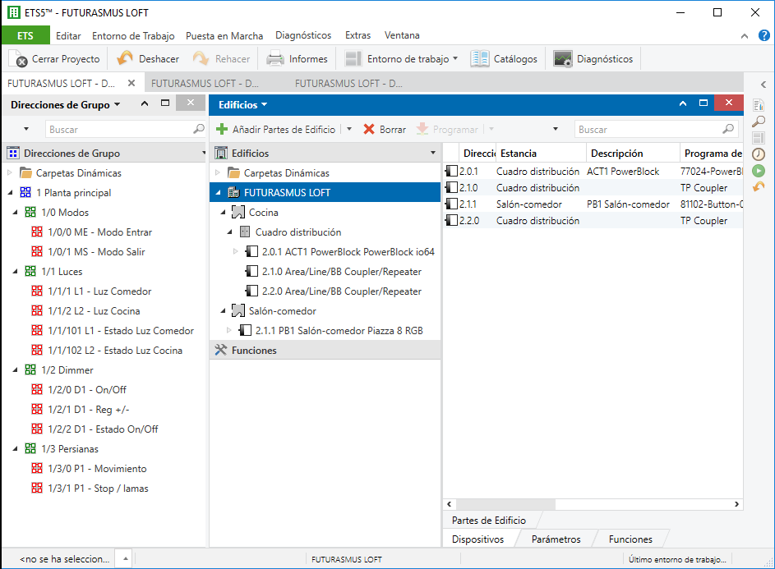Image resolution: width=775 pixels, height=569 pixels.
Task: Click the green play icon in right sidebar
Action: tap(759, 171)
